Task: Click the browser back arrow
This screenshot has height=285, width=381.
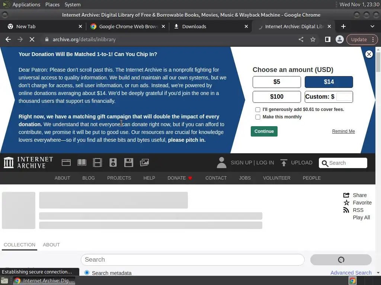Action: point(8,39)
